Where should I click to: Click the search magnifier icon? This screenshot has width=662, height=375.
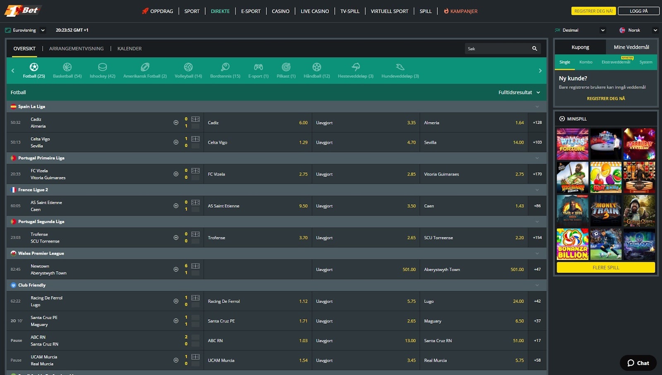click(534, 48)
